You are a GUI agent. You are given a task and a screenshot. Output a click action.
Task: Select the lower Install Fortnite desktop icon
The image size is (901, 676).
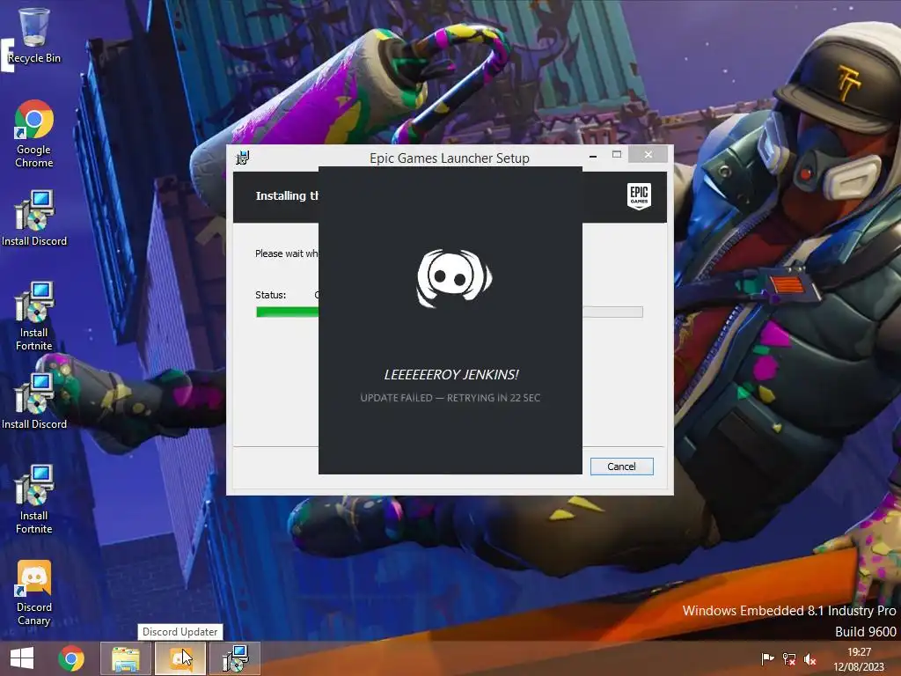[x=34, y=499]
